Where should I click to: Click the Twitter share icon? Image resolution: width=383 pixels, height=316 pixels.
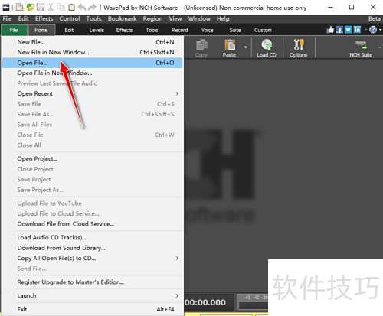coord(349,30)
